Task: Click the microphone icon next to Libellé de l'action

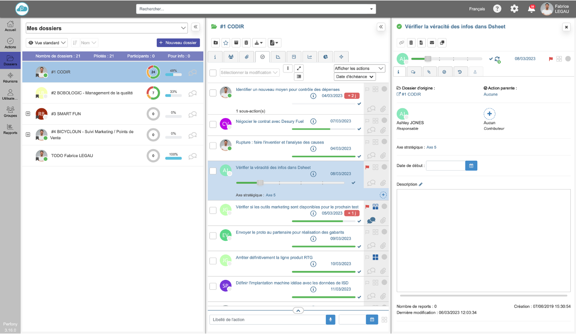Action: pos(330,320)
